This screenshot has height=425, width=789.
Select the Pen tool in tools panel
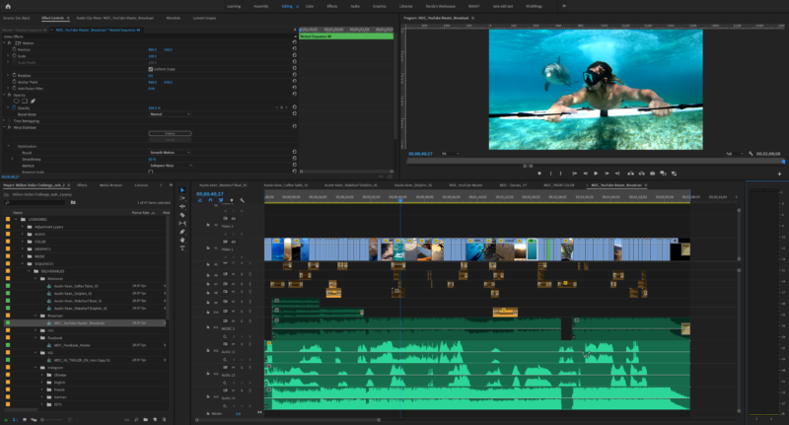click(x=182, y=232)
